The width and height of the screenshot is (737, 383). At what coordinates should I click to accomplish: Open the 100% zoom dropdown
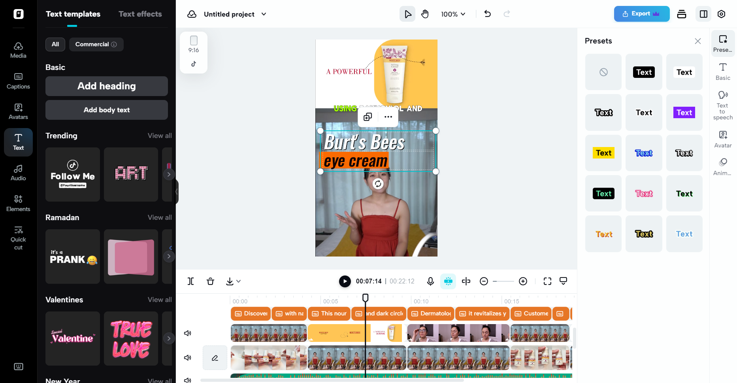point(453,14)
